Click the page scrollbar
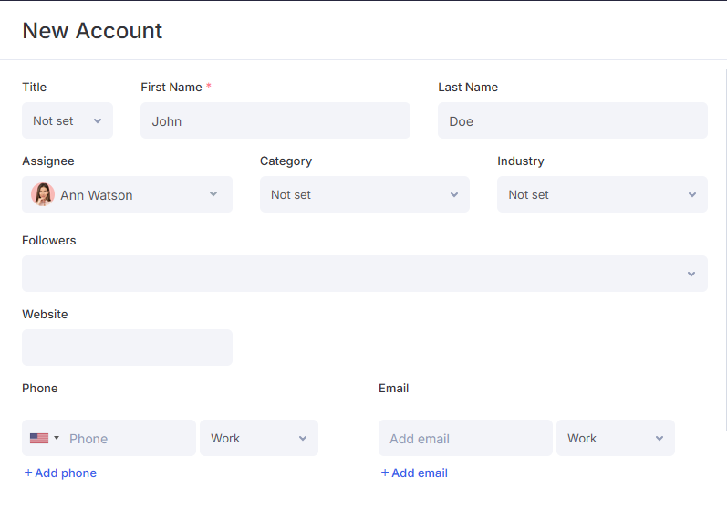Screen dimensions: 727x530 click(x=725, y=250)
